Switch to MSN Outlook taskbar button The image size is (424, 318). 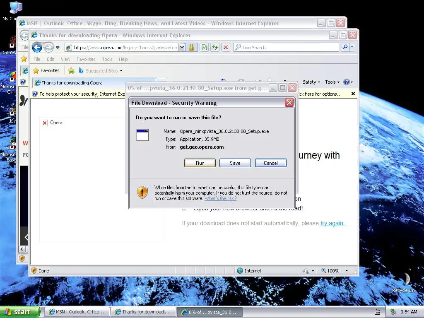(x=77, y=312)
